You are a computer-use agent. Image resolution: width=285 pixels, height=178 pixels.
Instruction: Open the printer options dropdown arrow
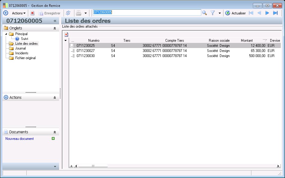(85, 13)
